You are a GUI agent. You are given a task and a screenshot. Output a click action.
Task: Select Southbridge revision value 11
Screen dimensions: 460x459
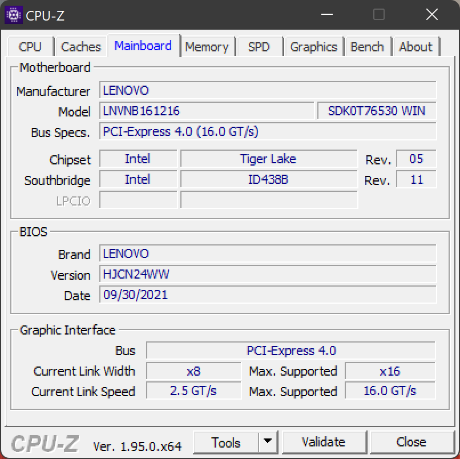tap(416, 179)
